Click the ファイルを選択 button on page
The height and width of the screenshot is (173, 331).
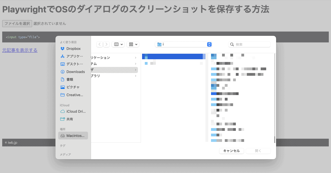(17, 23)
